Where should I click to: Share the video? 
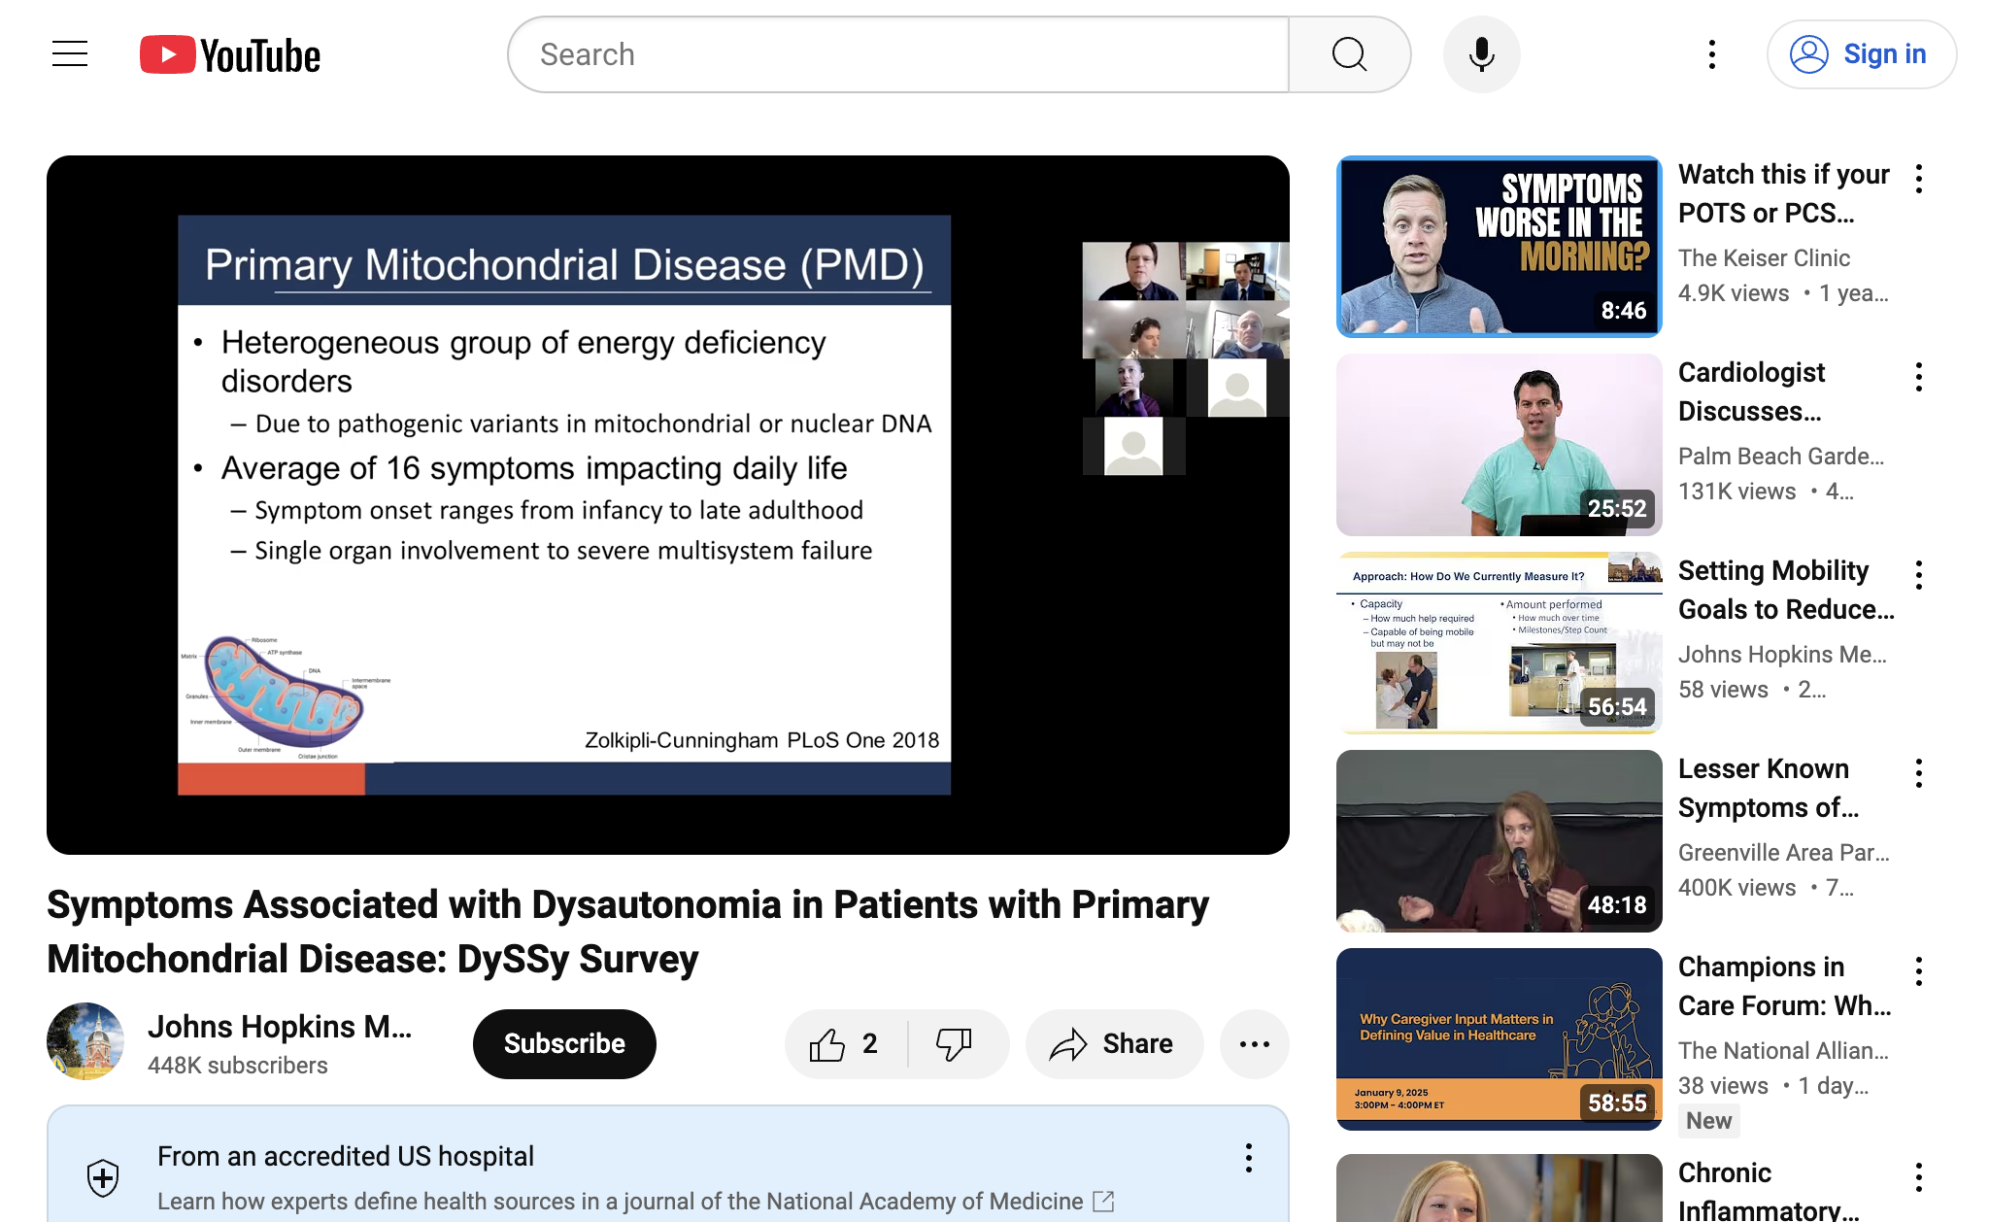(x=1114, y=1044)
